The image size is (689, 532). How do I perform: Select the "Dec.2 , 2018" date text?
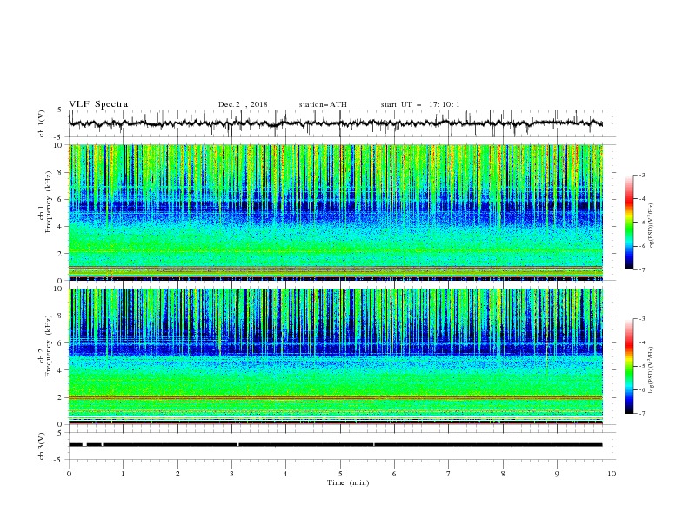pos(243,104)
